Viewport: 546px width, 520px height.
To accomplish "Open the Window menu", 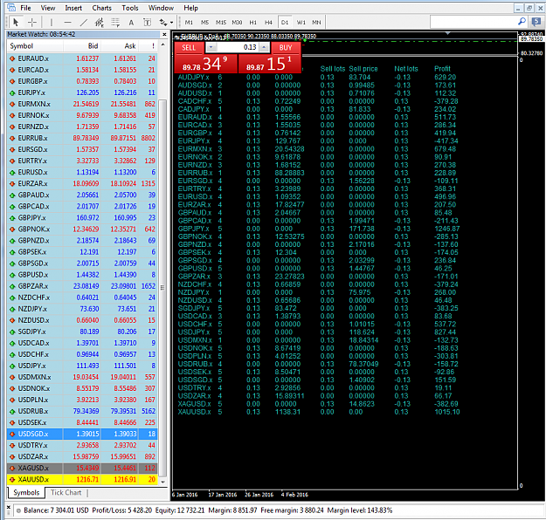I will (x=161, y=8).
